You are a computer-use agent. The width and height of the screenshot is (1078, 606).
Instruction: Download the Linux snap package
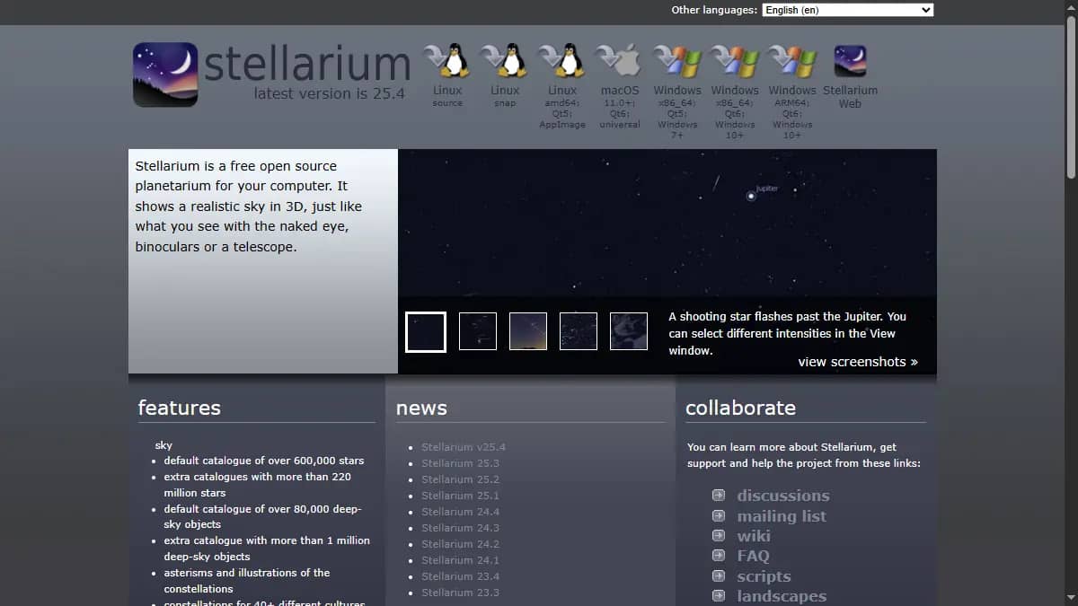[505, 75]
